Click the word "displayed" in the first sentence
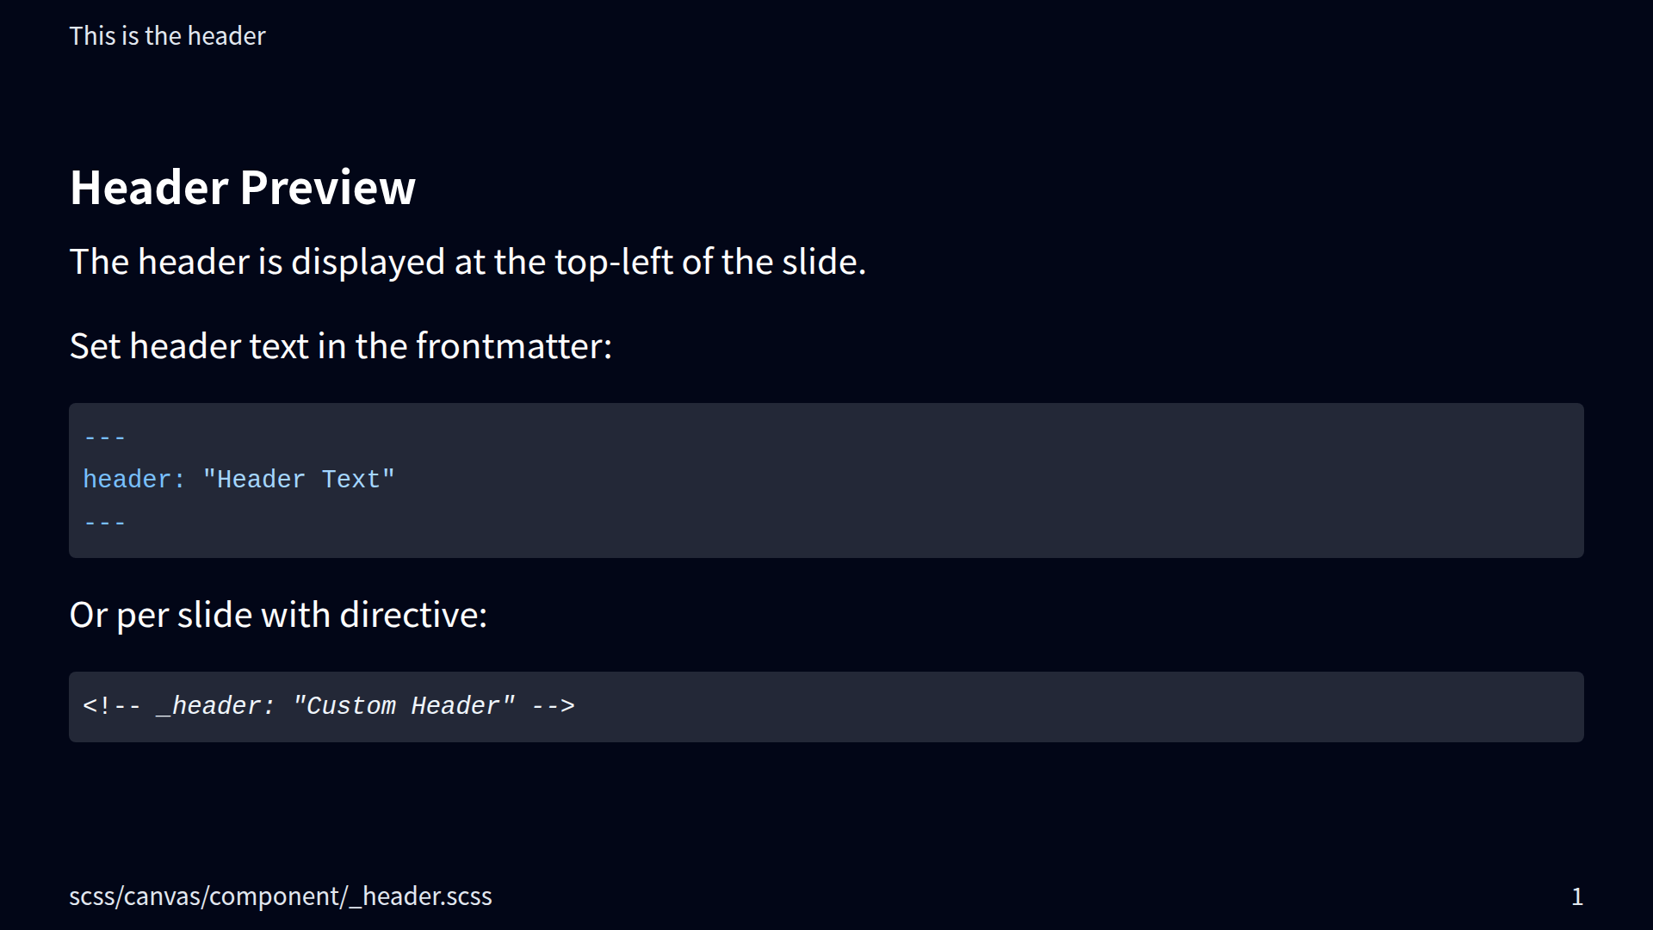 point(368,262)
